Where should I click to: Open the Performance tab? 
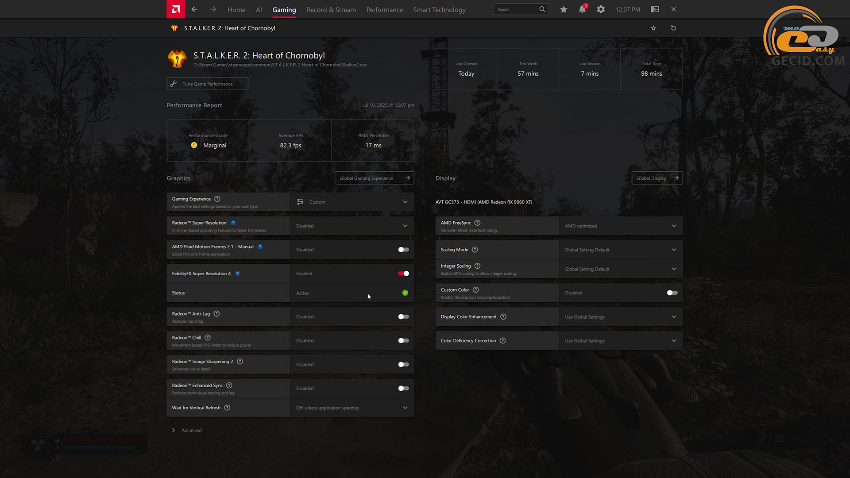[385, 10]
